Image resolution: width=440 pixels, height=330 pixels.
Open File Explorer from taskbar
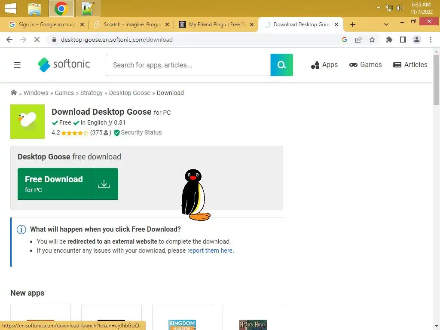[x=34, y=9]
